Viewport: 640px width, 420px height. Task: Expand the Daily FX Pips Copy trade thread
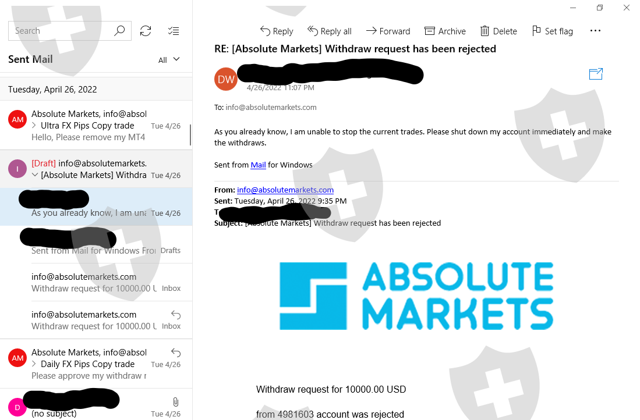(x=34, y=364)
